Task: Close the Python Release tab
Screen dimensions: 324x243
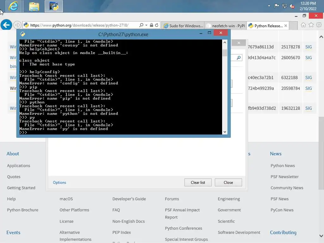Action: (x=286, y=26)
